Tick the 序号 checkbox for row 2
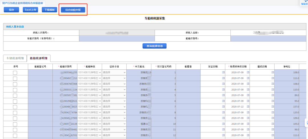This screenshot has height=139, width=308. coord(15,78)
